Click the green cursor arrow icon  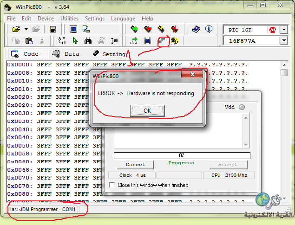75,40
